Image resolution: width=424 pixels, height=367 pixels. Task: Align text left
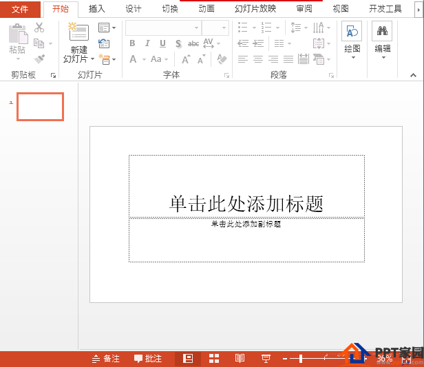[243, 59]
